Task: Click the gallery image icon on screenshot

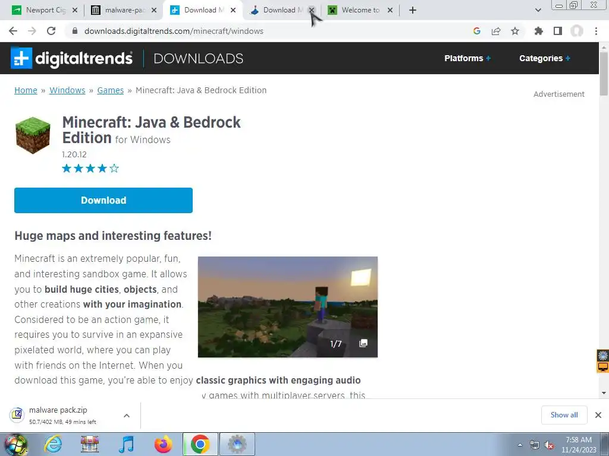Action: [x=363, y=343]
